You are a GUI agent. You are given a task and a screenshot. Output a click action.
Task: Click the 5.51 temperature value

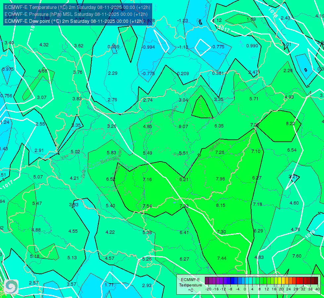click(x=183, y=153)
